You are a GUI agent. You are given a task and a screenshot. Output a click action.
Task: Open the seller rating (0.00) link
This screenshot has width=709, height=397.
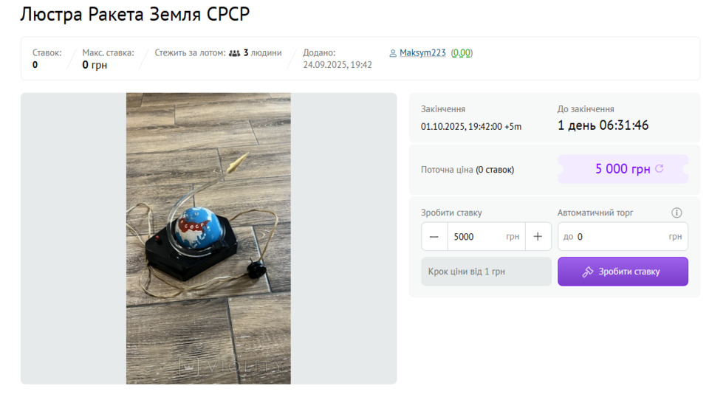tap(462, 53)
